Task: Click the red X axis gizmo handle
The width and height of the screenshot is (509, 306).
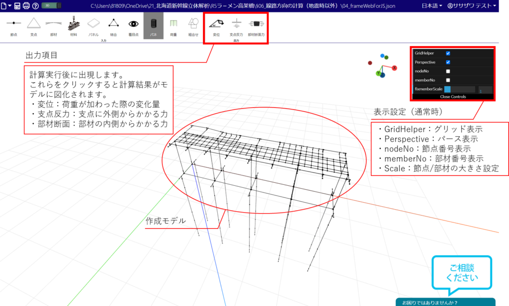Action: (394, 68)
